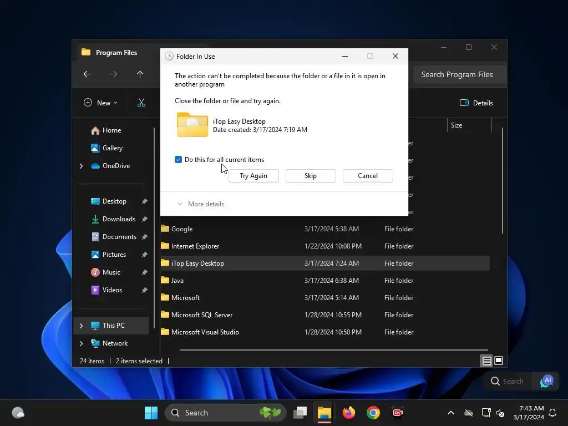Click the Up arrow navigation button
This screenshot has height=426, width=568.
[x=140, y=74]
